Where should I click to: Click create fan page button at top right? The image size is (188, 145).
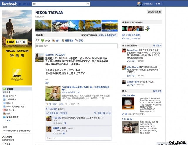tap(155, 12)
